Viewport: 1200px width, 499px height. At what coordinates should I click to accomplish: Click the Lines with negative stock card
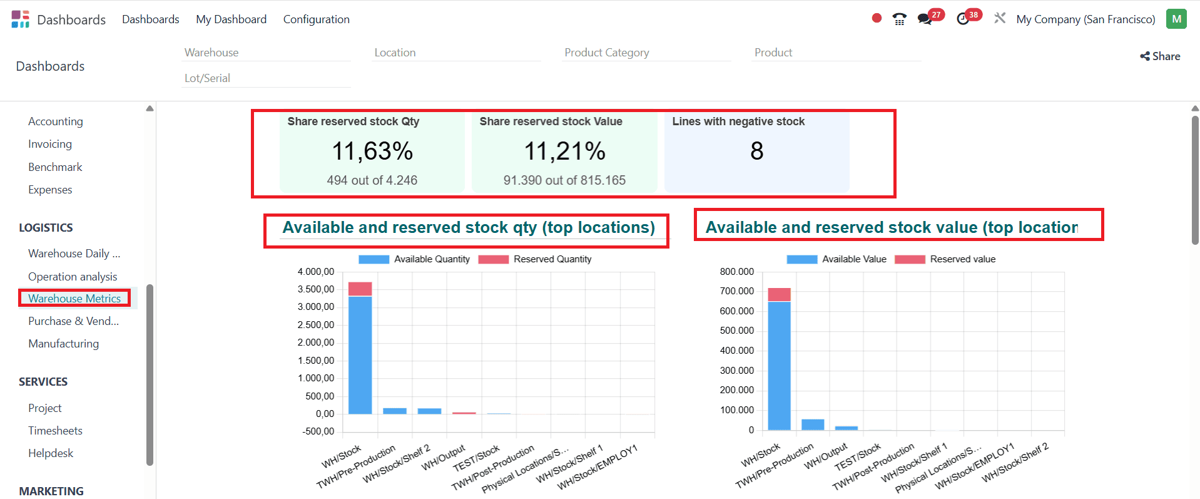tap(757, 152)
